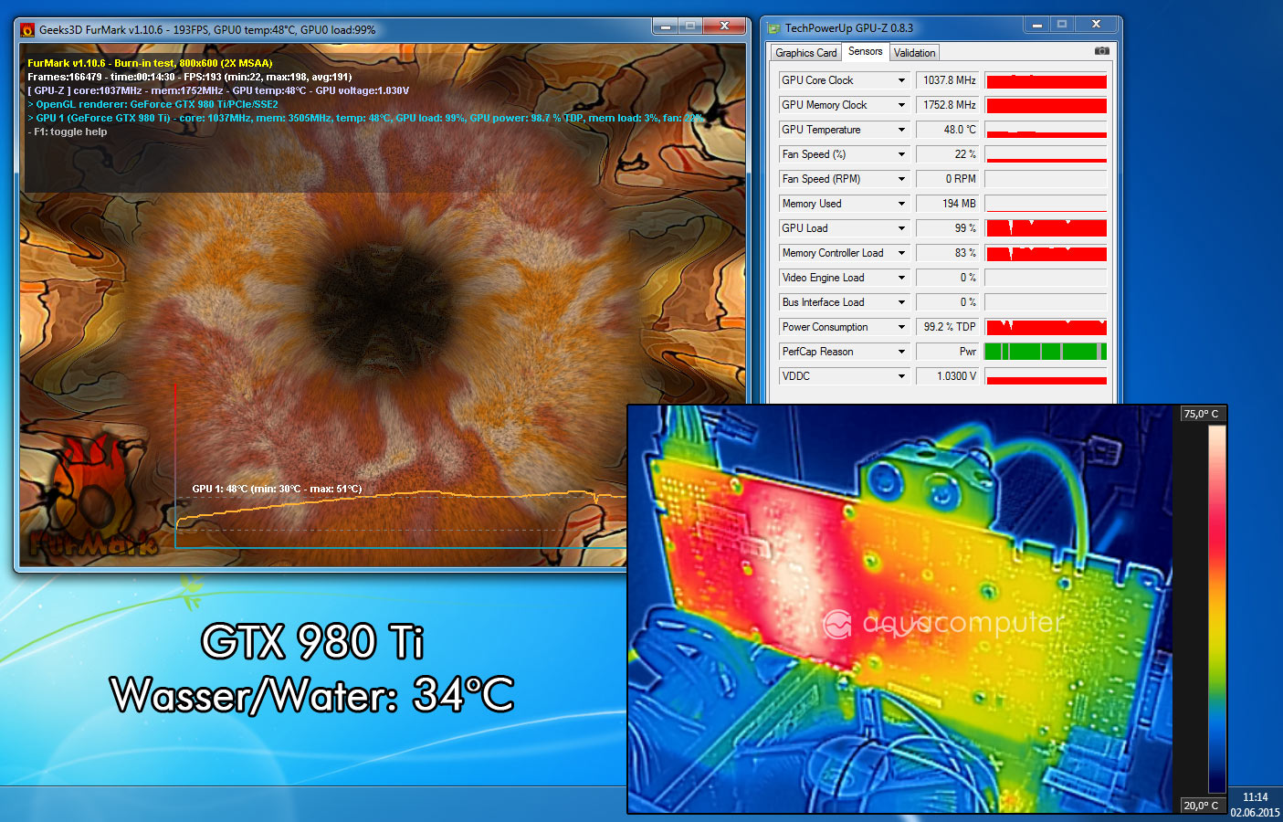The width and height of the screenshot is (1283, 822).
Task: Open the Validation tab
Action: 914,53
